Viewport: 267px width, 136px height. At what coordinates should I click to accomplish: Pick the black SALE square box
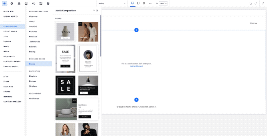[65, 85]
